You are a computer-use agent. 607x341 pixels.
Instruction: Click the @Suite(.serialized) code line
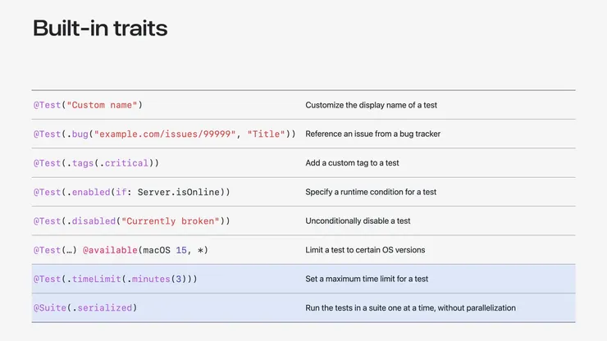pos(84,308)
